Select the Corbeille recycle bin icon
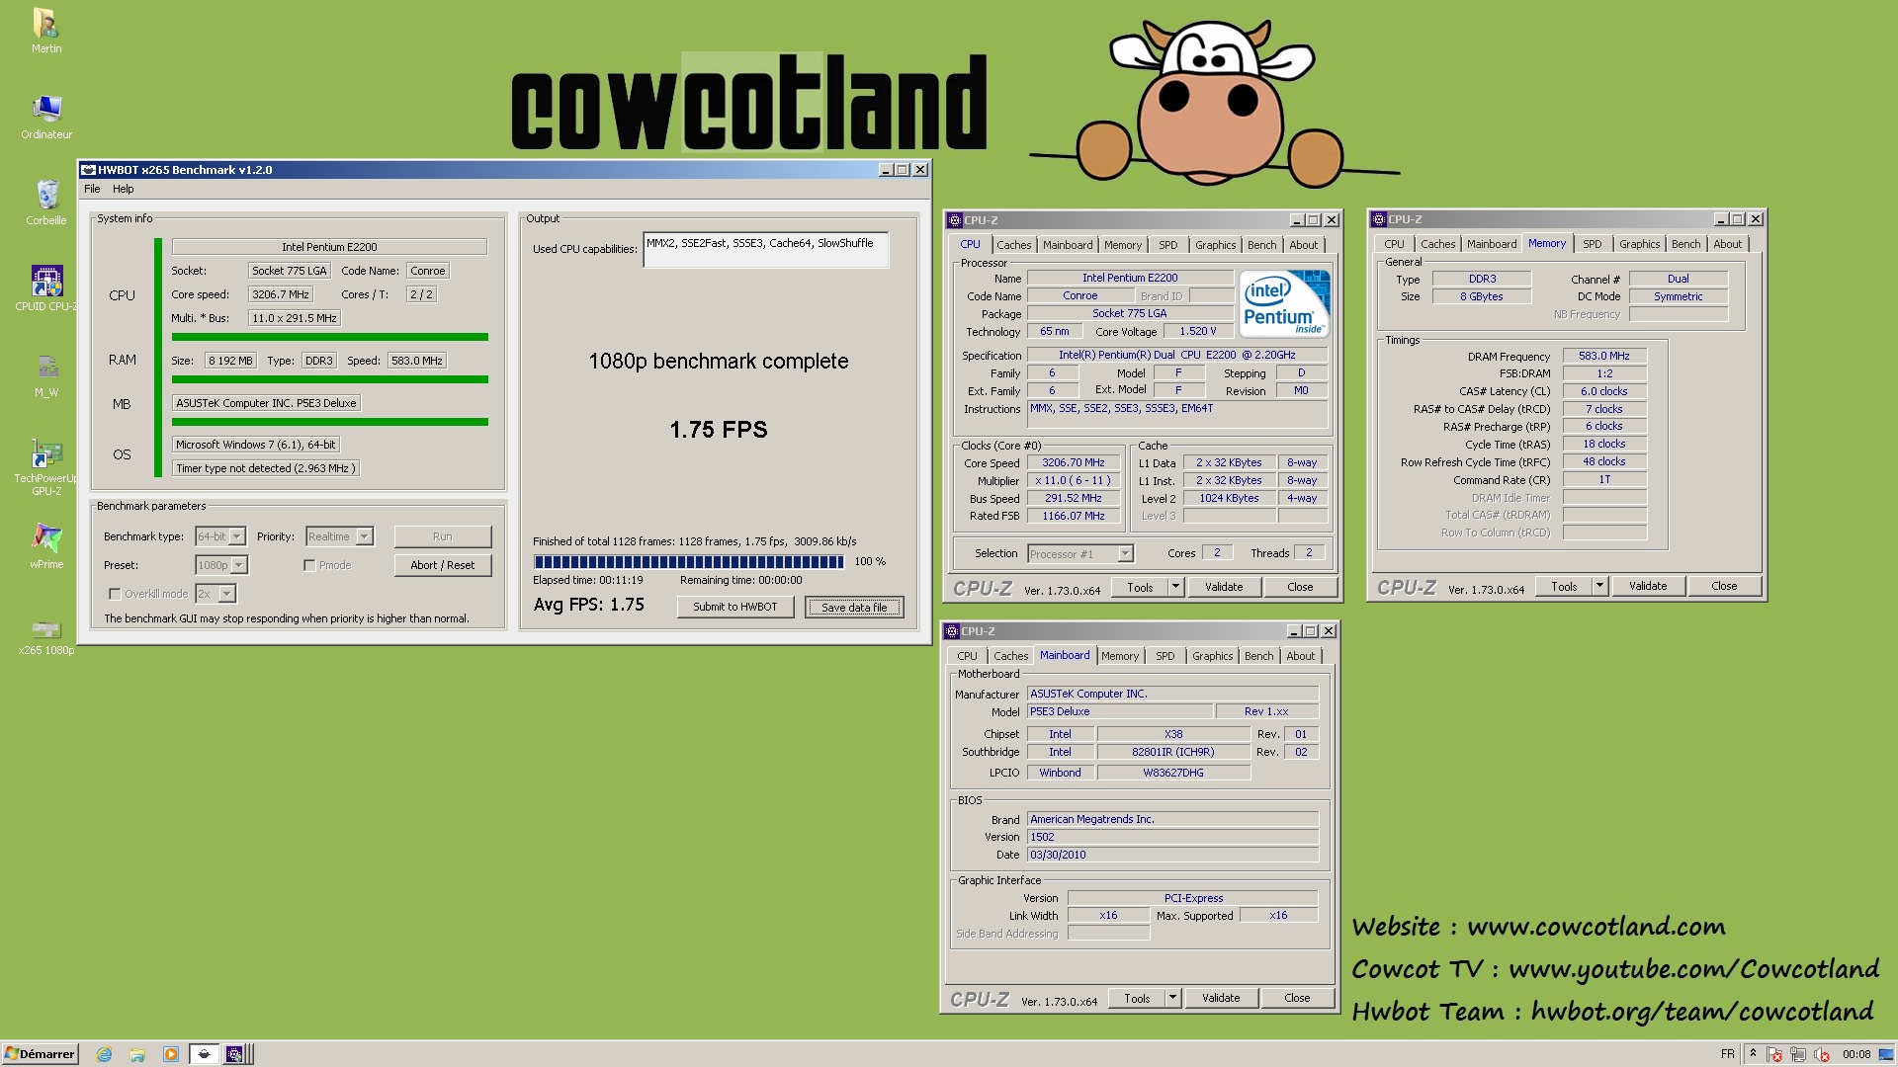Image resolution: width=1898 pixels, height=1067 pixels. click(46, 203)
